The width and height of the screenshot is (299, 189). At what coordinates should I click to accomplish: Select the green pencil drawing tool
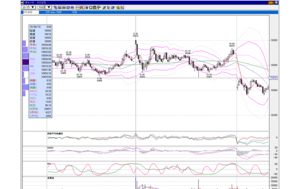point(104,8)
